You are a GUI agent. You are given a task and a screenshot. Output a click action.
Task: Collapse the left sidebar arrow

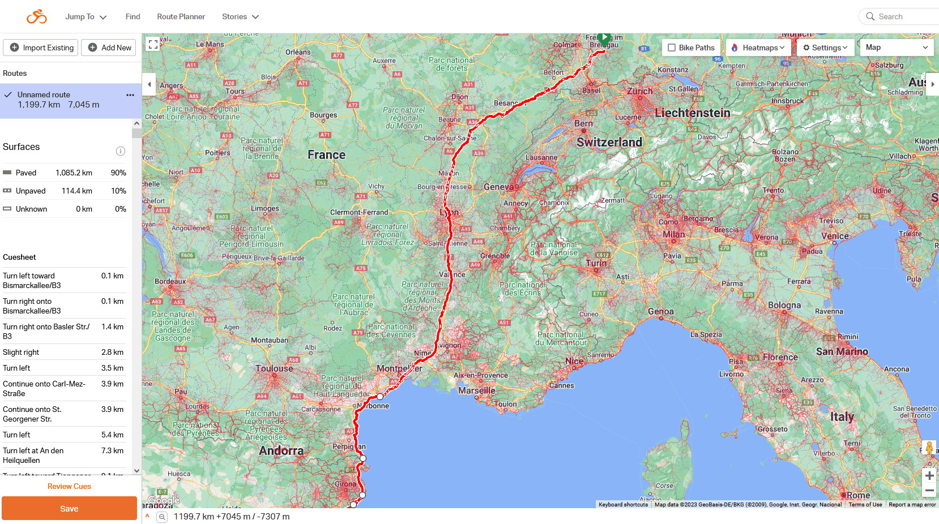click(149, 84)
